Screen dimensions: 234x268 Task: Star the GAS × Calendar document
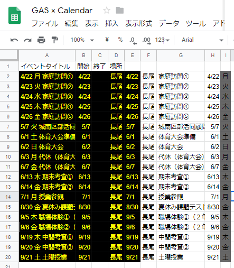[x=107, y=11]
